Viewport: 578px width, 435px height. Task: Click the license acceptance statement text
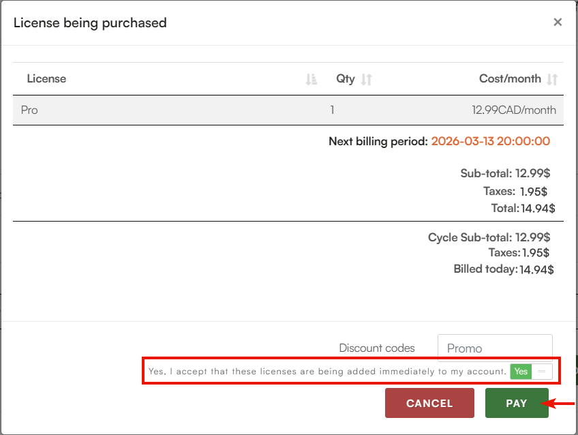[327, 372]
